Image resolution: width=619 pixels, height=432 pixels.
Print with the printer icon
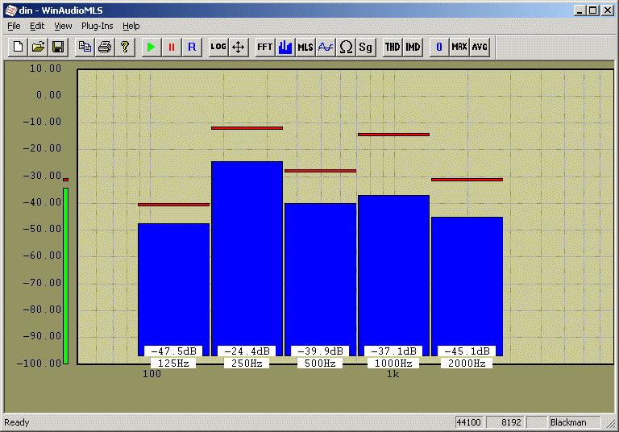click(104, 47)
